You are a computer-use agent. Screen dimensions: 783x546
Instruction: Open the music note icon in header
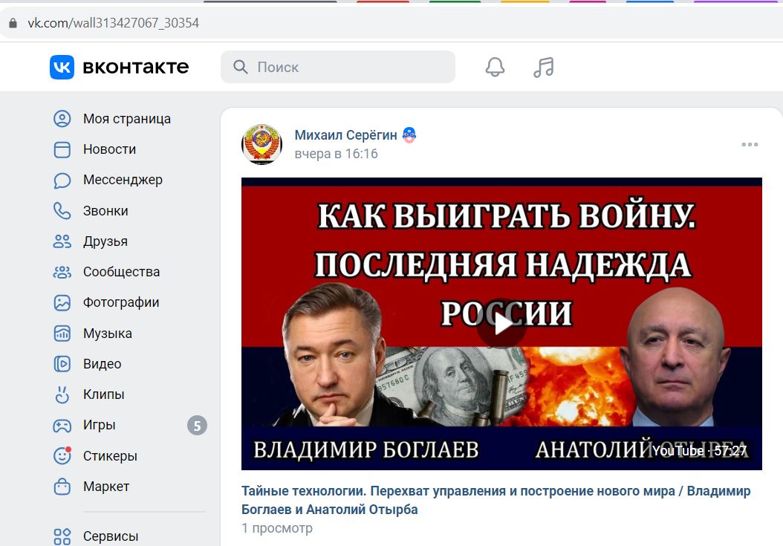coord(543,67)
